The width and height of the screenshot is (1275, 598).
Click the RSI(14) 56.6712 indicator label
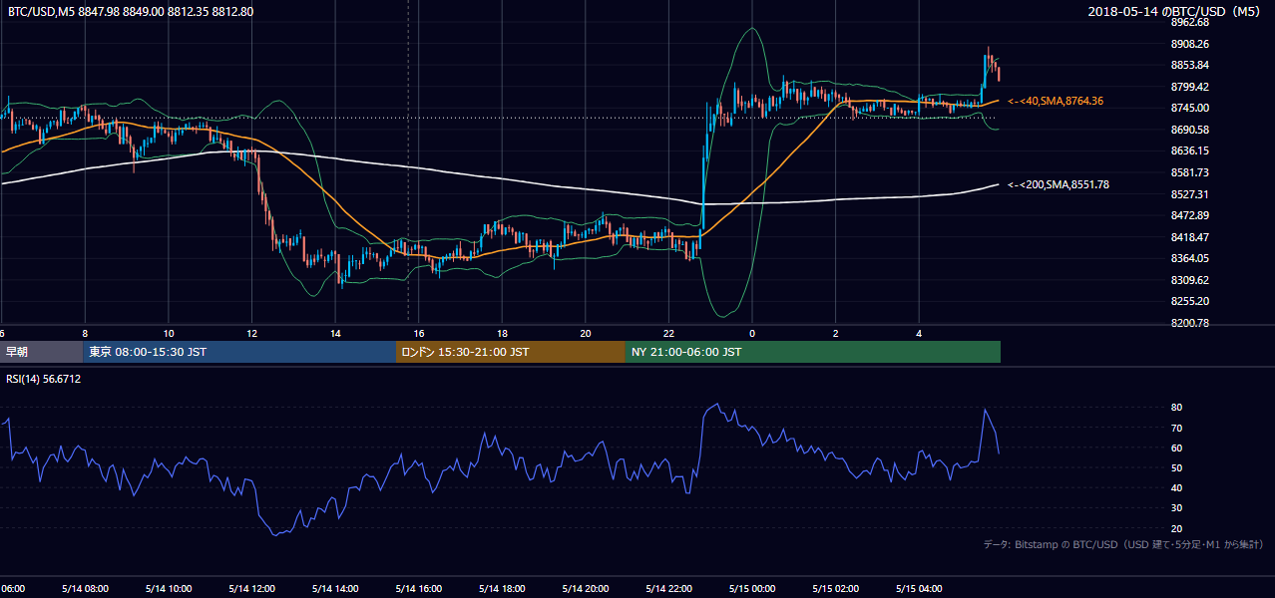tap(44, 379)
